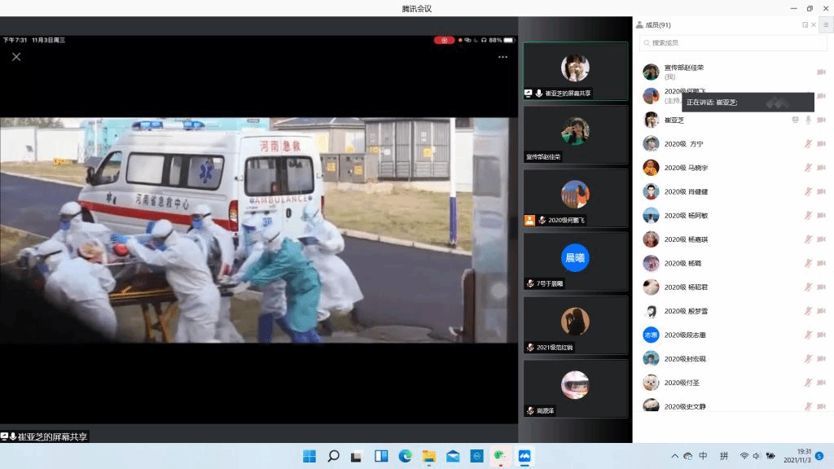Expand the system tray hidden icons chevron
Image resolution: width=834 pixels, height=469 pixels.
[x=674, y=456]
